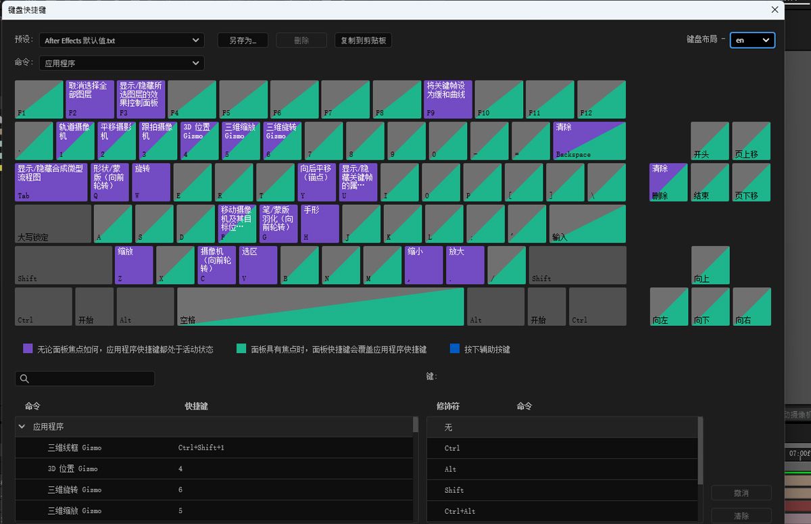Select key 6 三维旋转 Gizmo
The image size is (811, 524).
coord(282,141)
